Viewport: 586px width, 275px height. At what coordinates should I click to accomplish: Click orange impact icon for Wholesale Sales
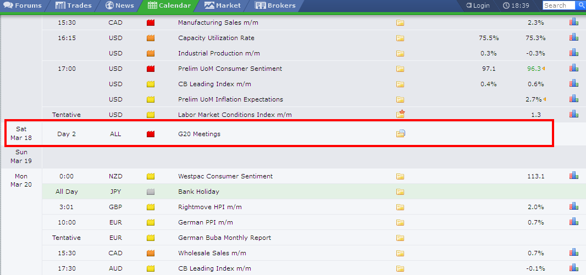pos(151,254)
